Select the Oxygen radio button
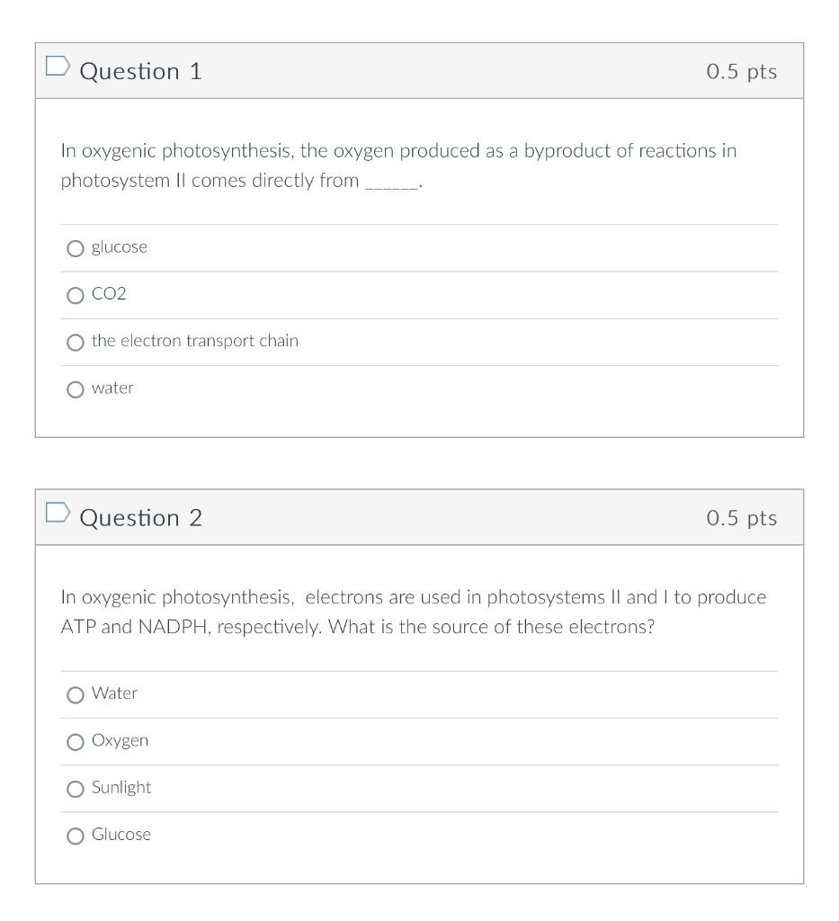 76,742
